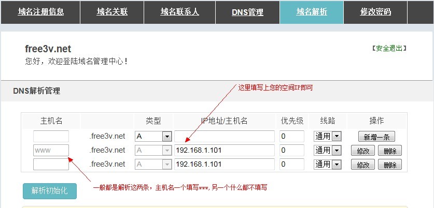Delete the www record with 删除

pos(389,151)
